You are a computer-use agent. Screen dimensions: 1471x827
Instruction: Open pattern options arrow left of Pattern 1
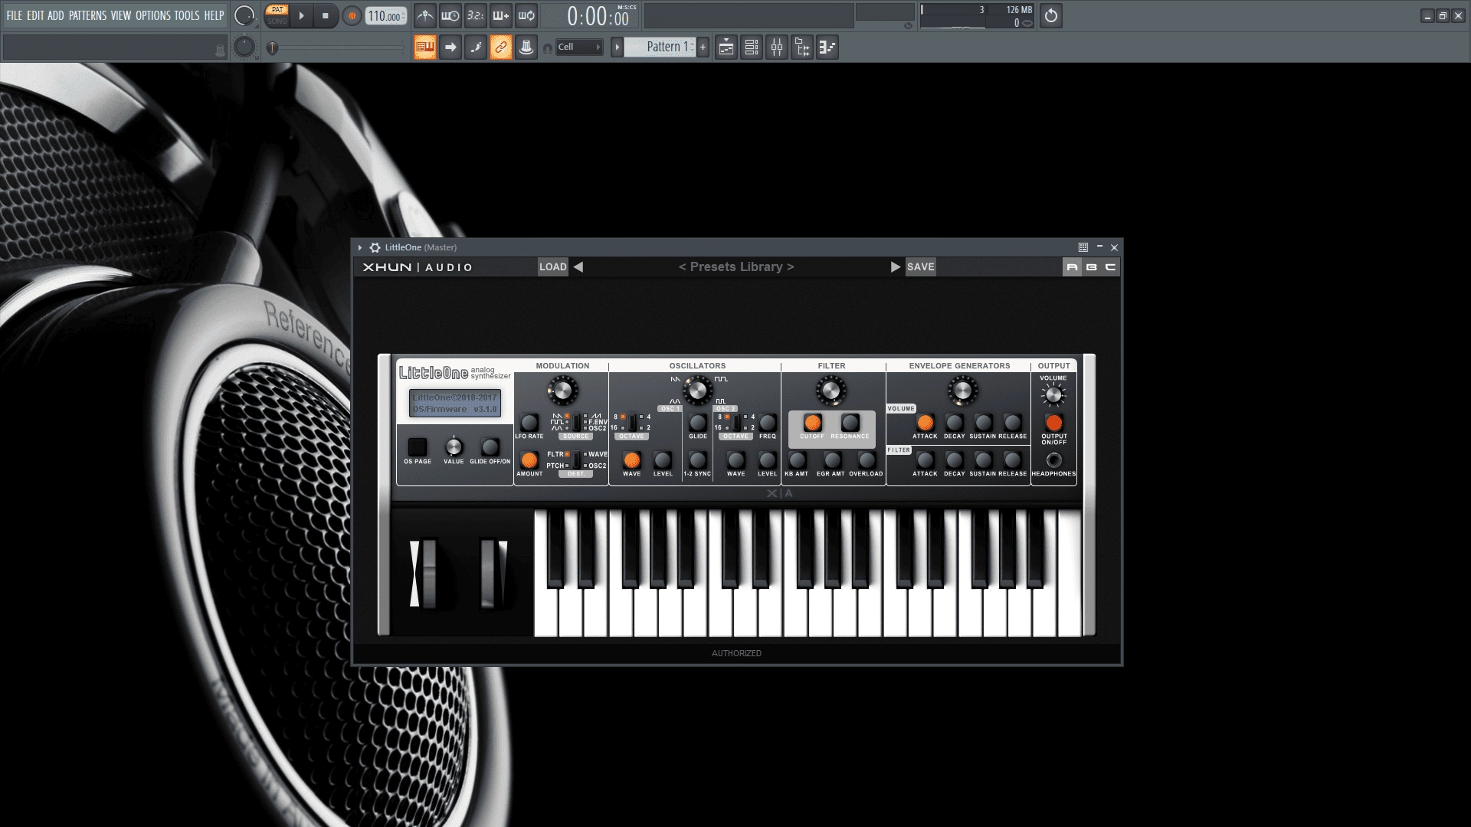[x=617, y=47]
